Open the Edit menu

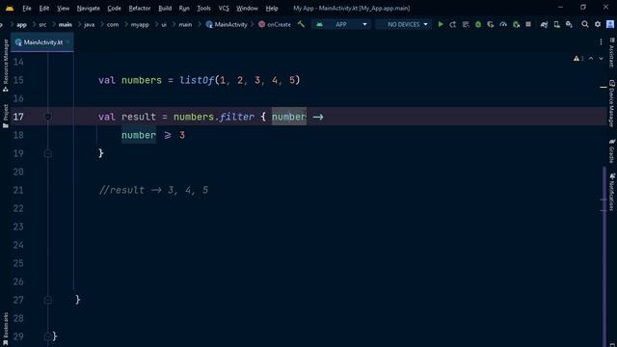44,9
